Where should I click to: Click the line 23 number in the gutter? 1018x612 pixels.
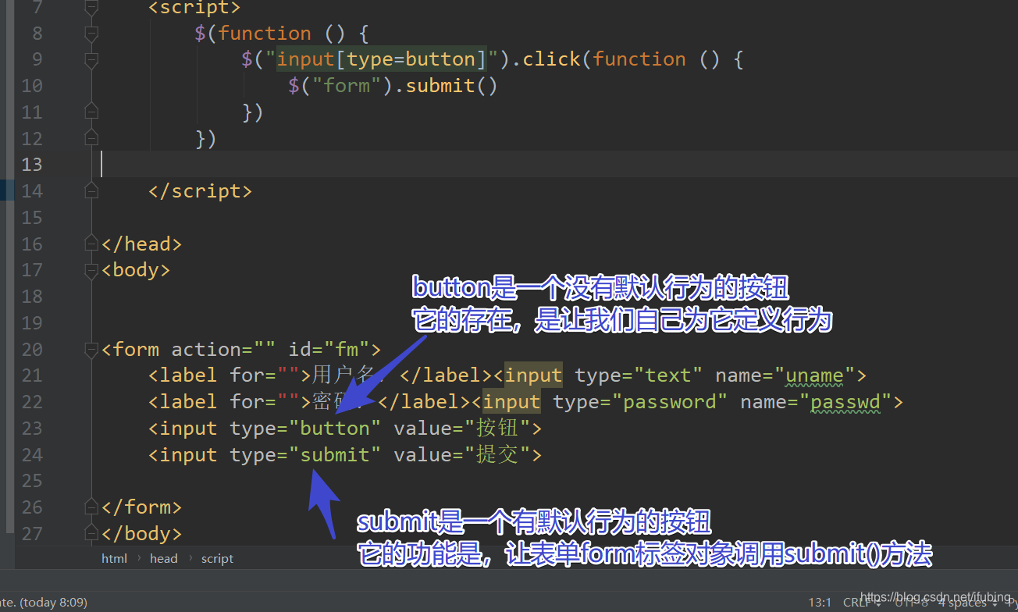tap(32, 429)
